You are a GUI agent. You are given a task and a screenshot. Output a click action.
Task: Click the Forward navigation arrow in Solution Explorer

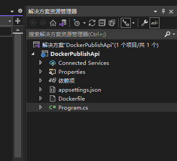(x=43, y=23)
